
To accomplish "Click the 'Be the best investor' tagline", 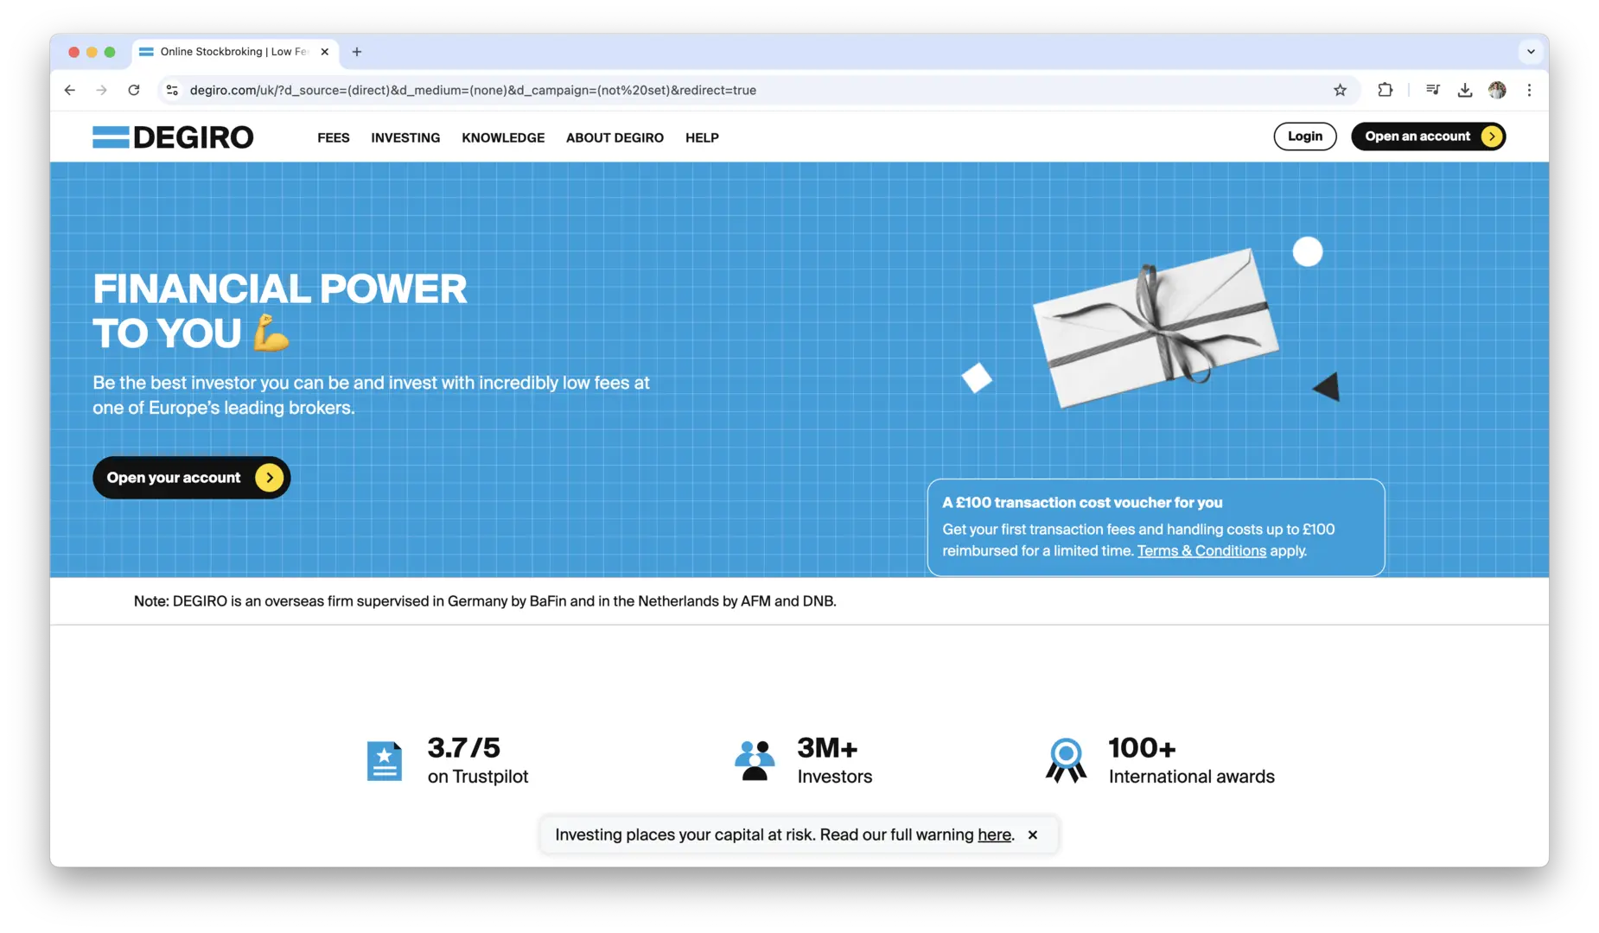I will (371, 395).
